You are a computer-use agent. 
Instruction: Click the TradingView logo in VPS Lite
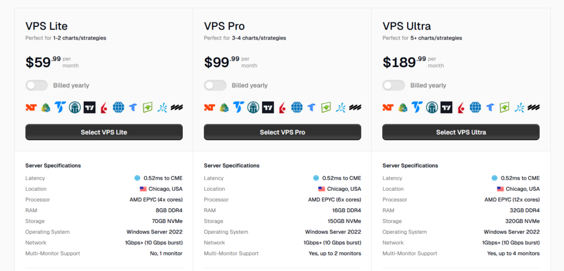(89, 107)
